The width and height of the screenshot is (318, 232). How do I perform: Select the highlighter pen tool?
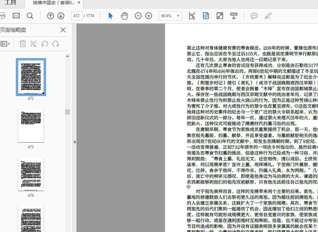268,16
